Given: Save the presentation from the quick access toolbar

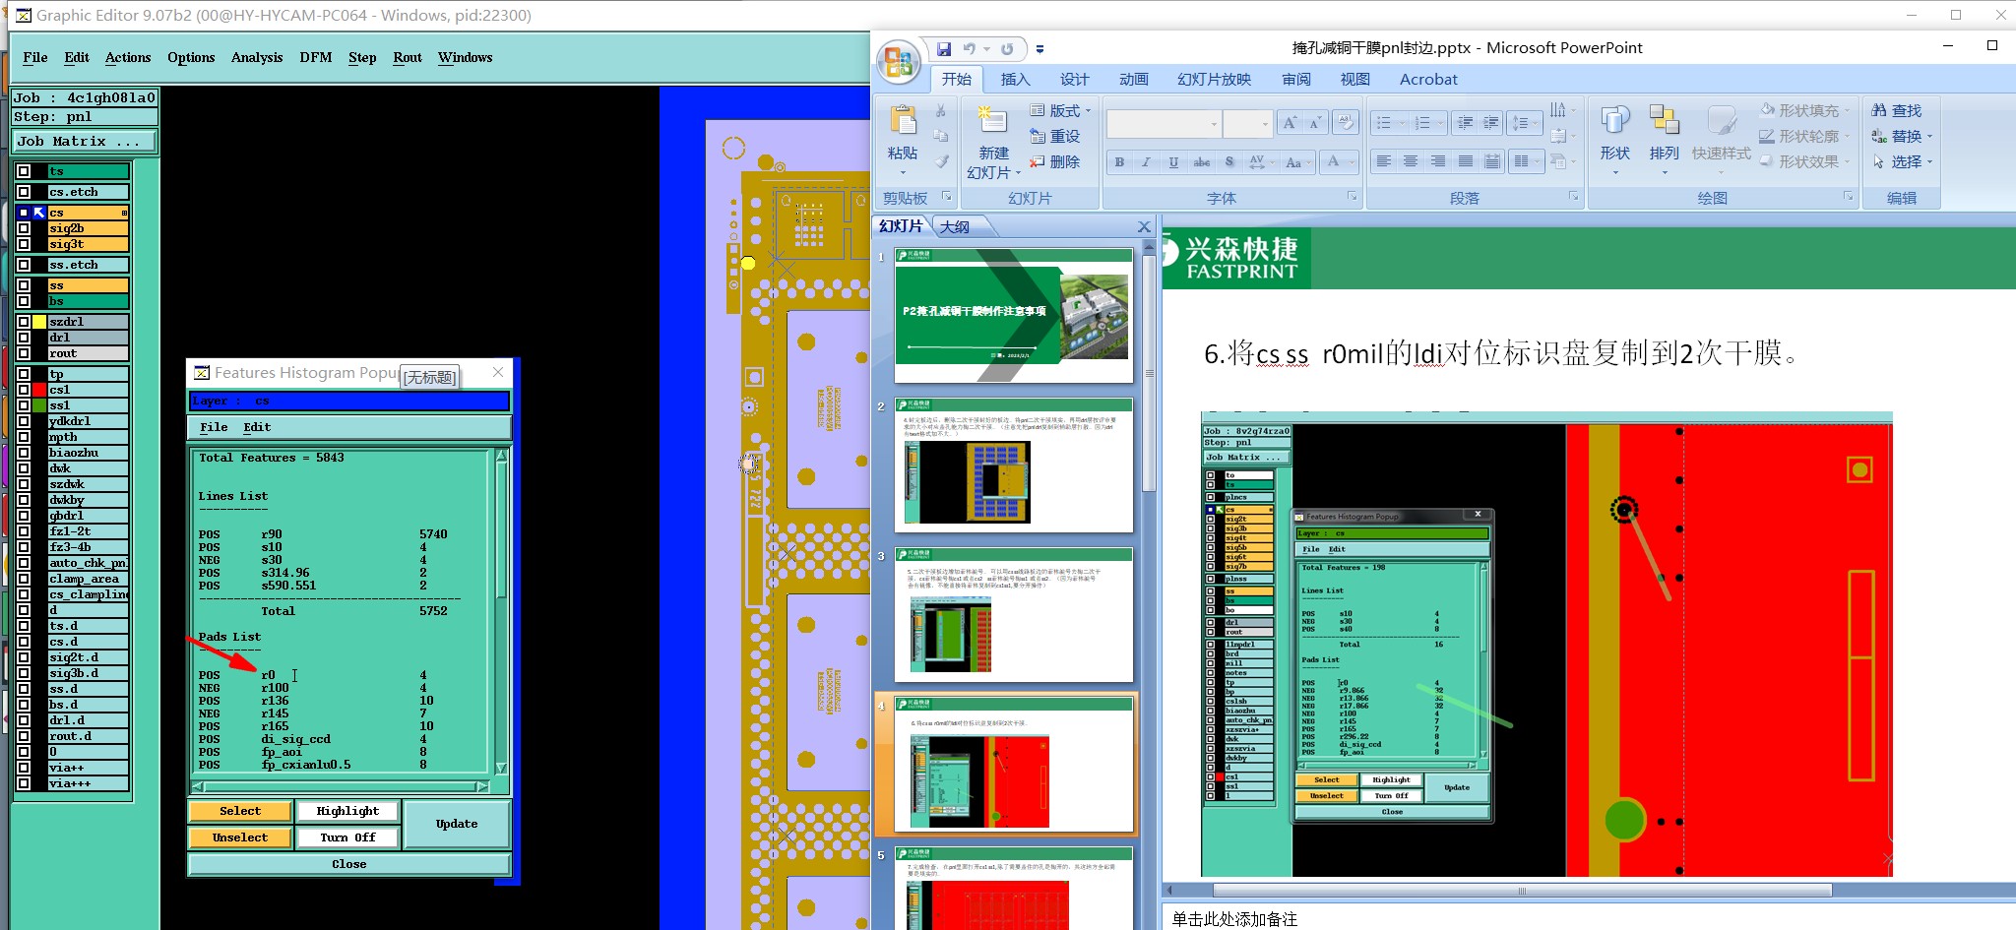Looking at the screenshot, I should coord(944,49).
